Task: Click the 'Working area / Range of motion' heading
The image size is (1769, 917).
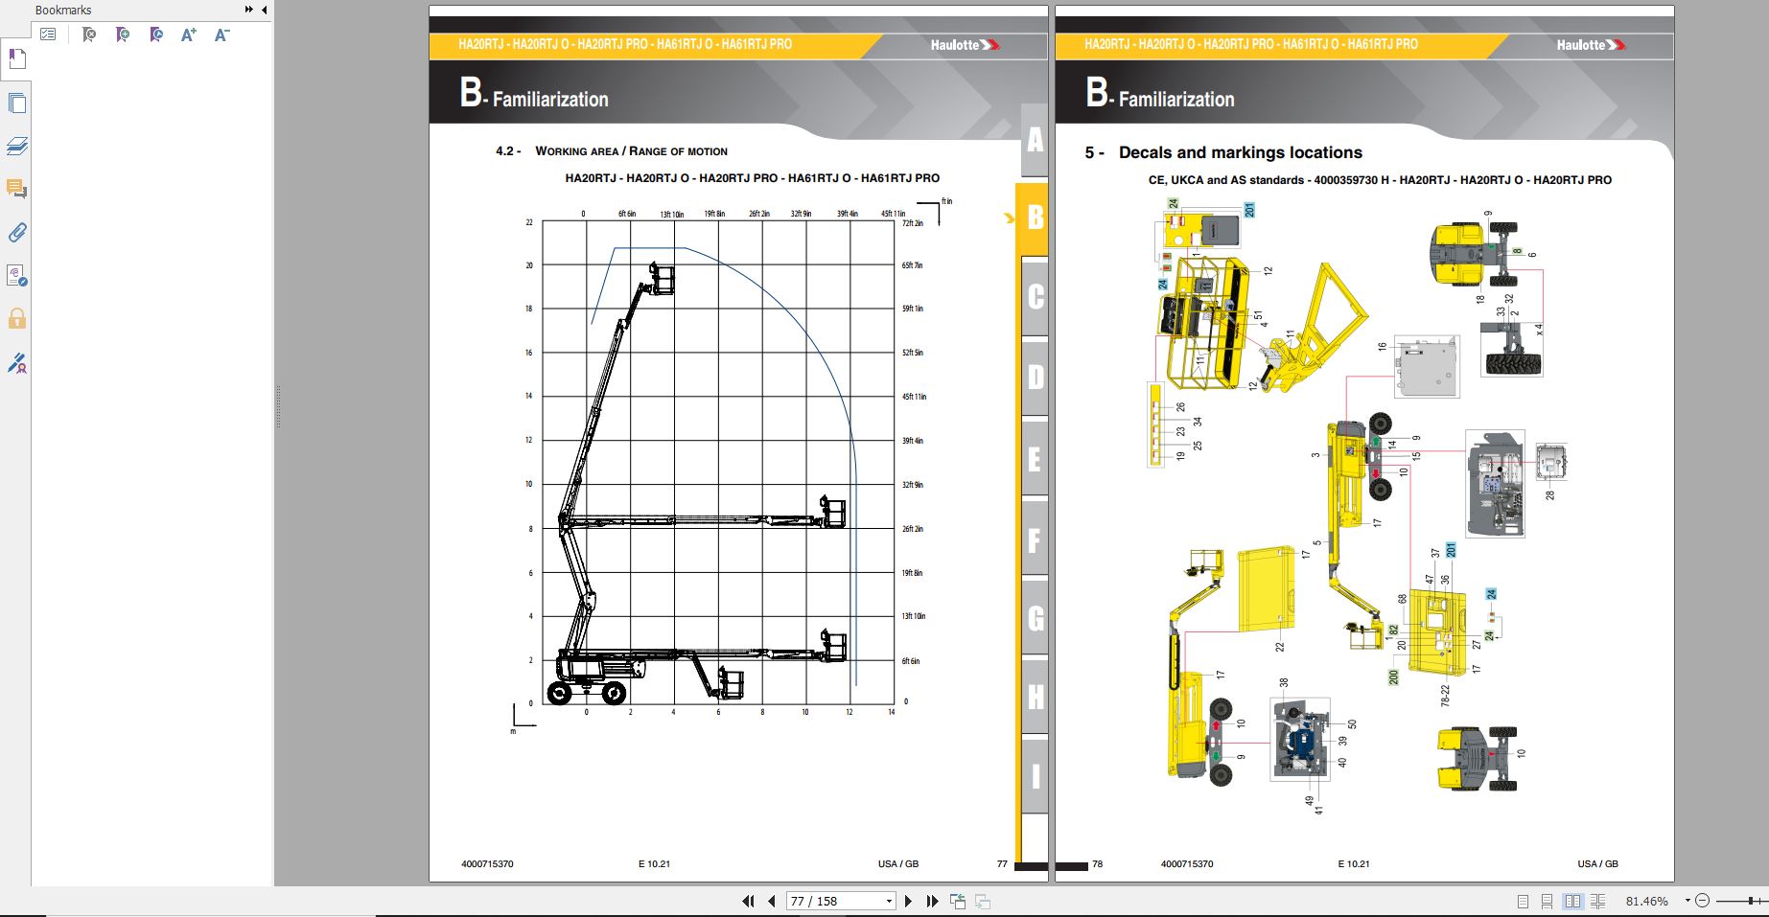Action: coord(631,151)
